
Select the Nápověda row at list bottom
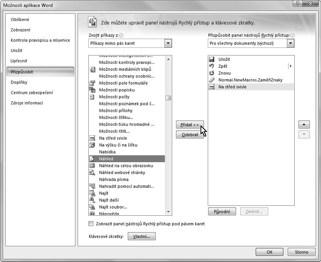tap(127, 213)
